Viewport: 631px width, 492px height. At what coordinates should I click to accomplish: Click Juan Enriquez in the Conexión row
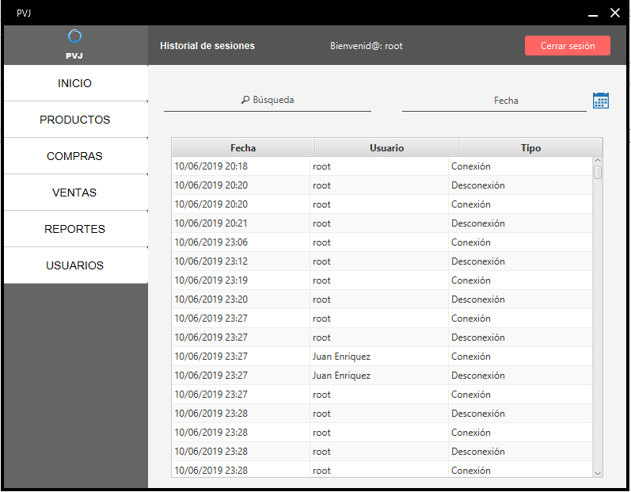pos(341,357)
